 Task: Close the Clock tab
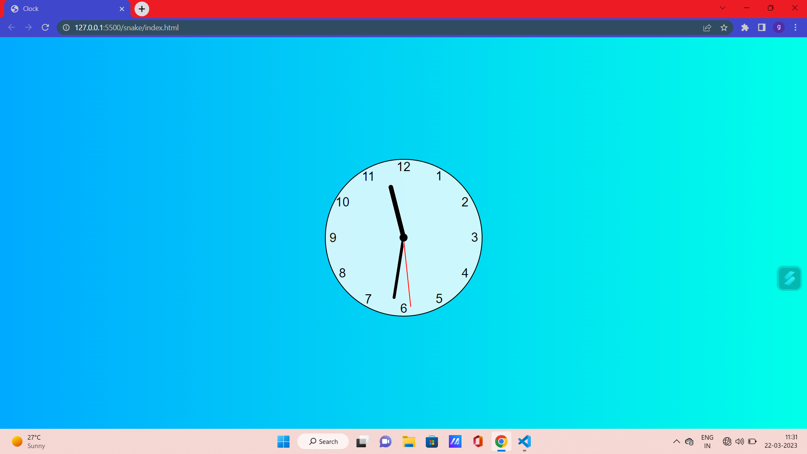[122, 9]
